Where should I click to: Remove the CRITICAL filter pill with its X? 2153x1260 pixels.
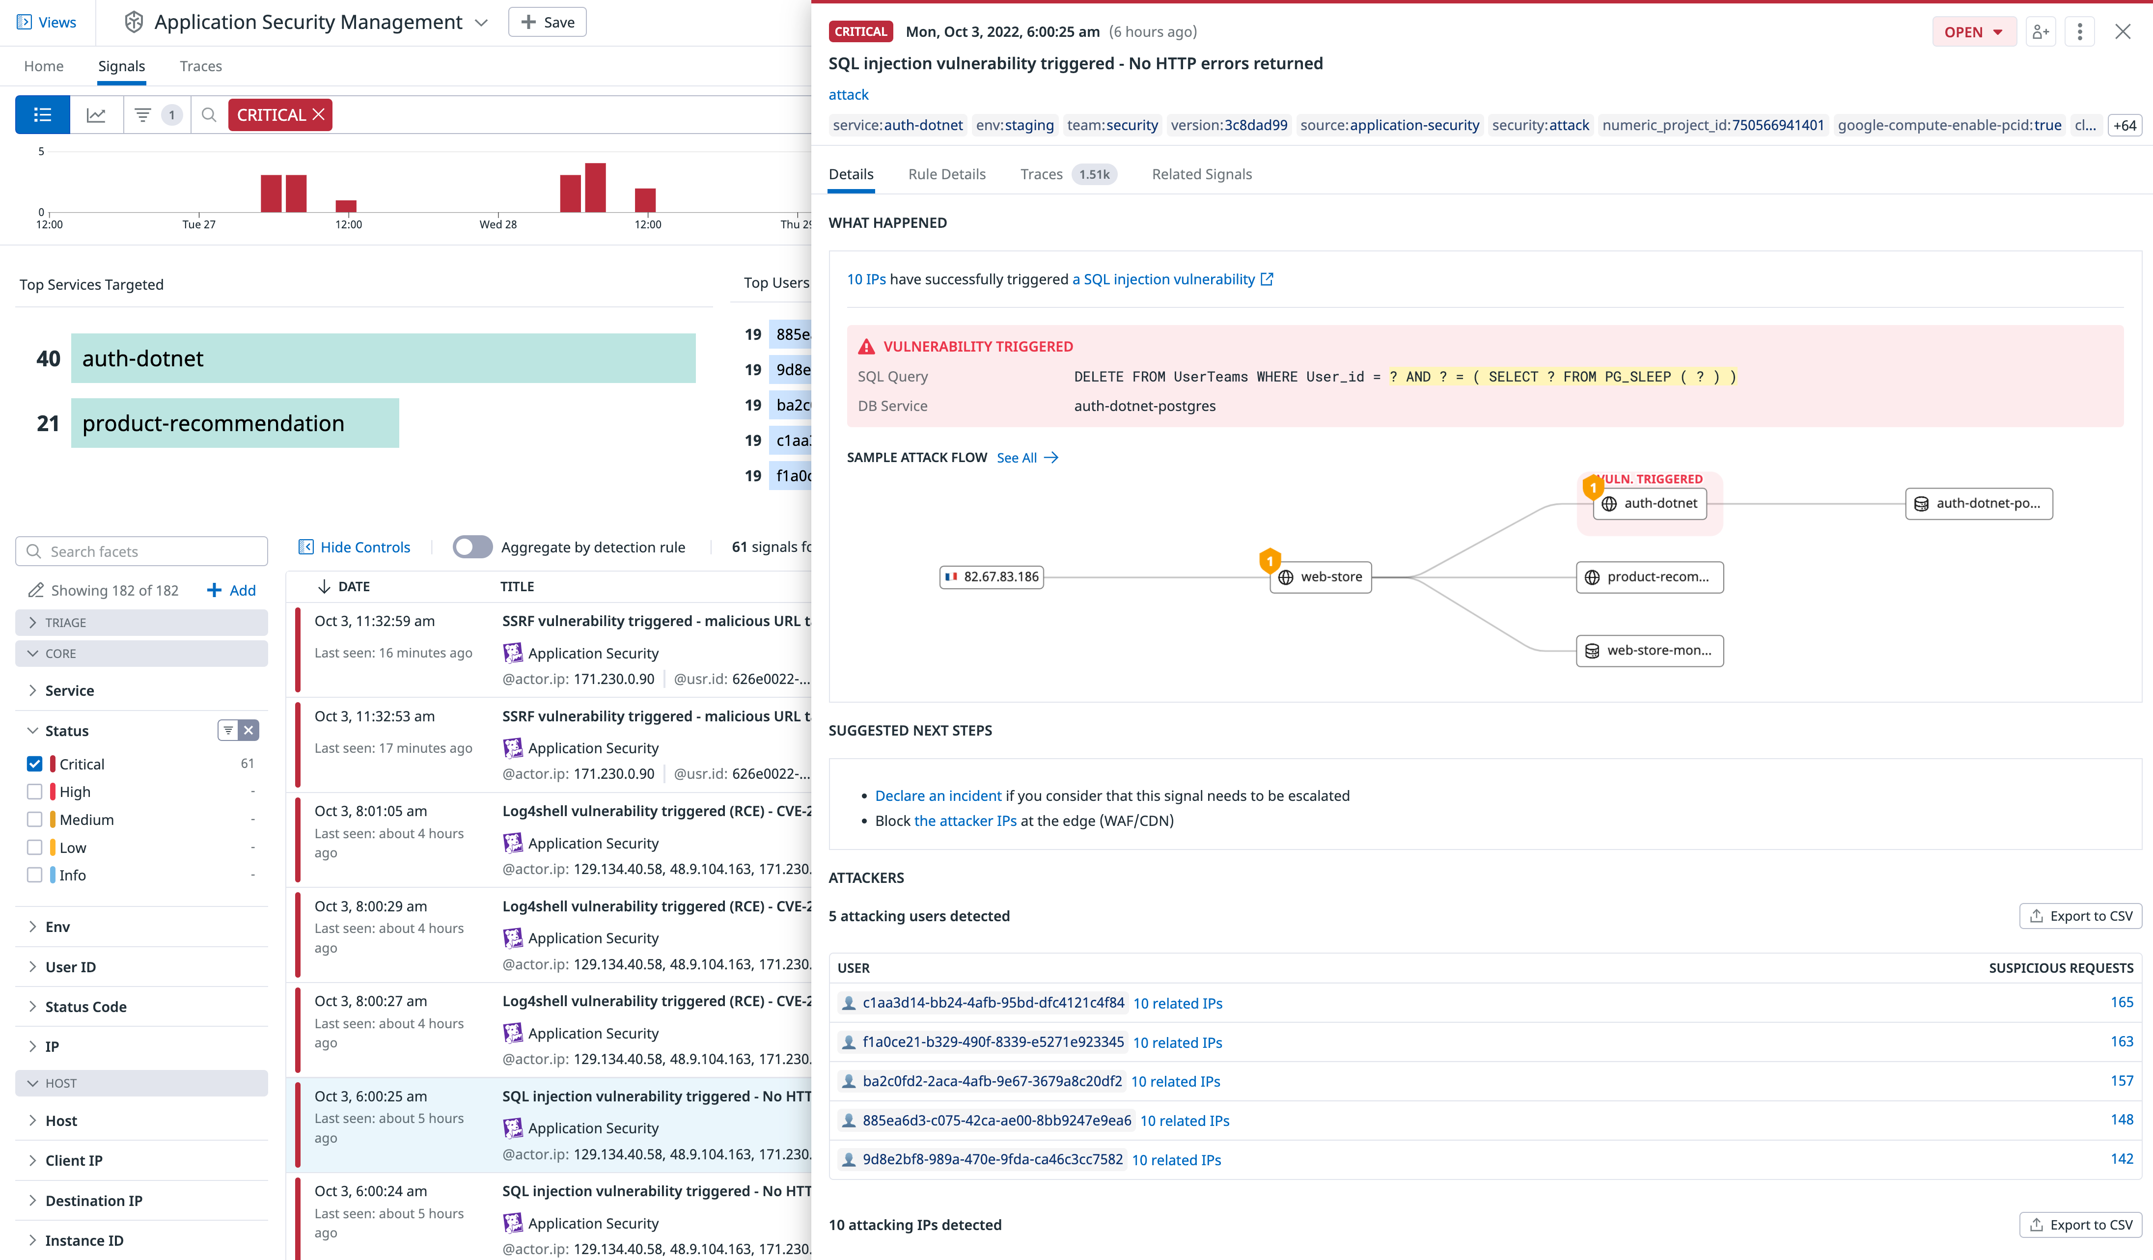click(x=319, y=113)
